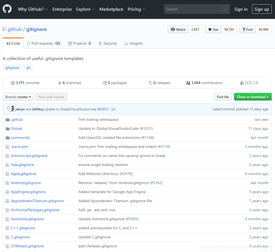Open the Pull requests tab
The height and width of the screenshot is (252, 275).
coord(44,43)
